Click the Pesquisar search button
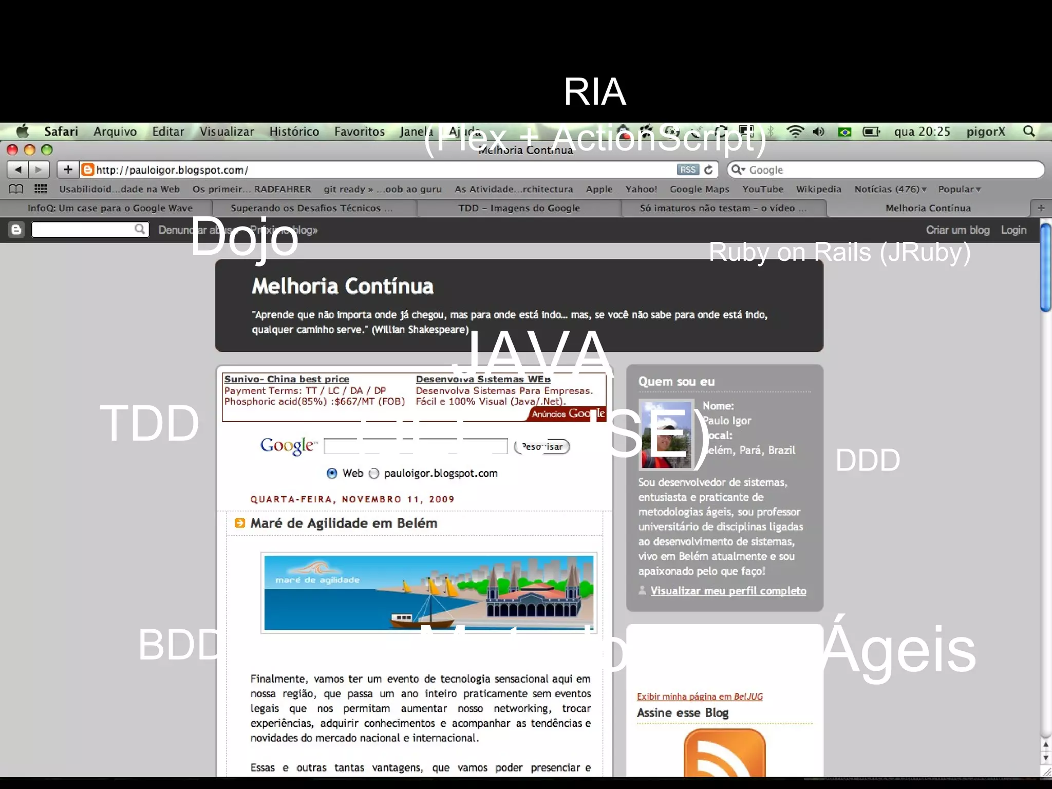 (x=542, y=446)
